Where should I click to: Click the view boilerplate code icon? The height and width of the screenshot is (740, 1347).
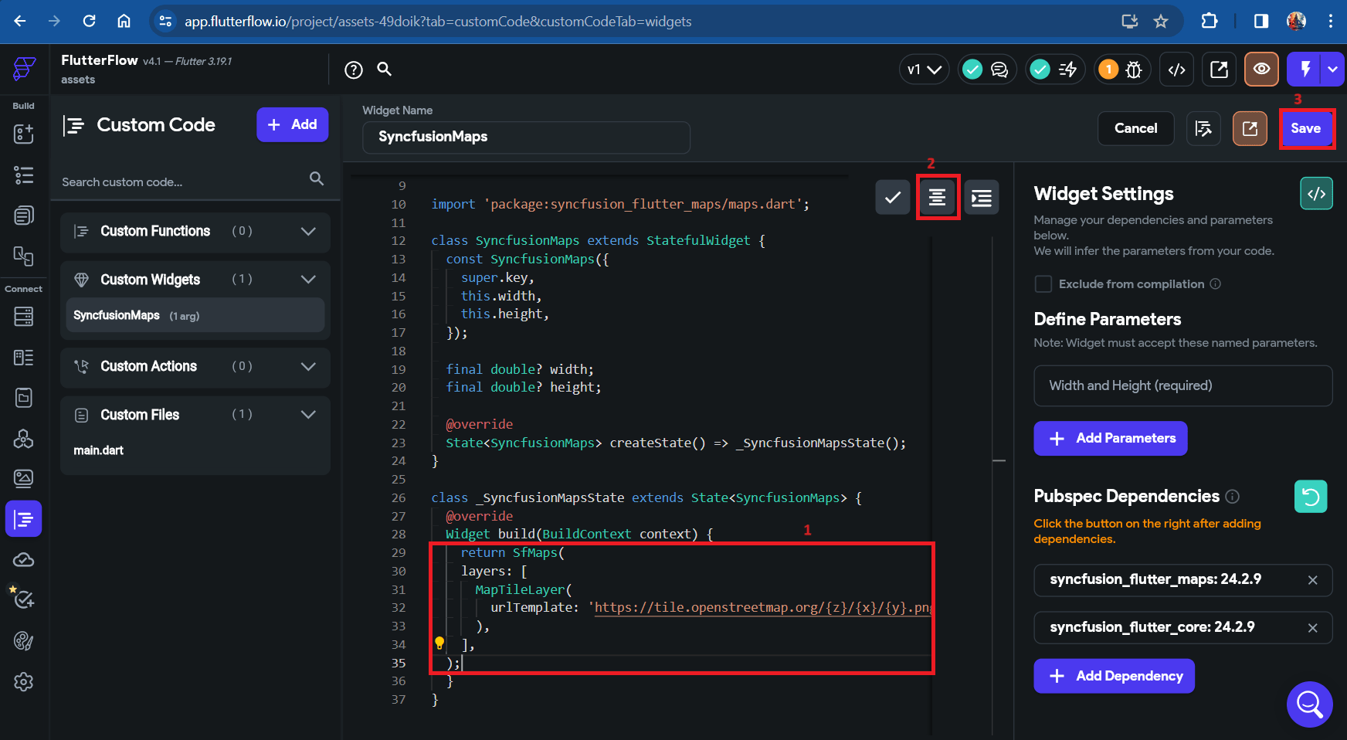click(1317, 194)
